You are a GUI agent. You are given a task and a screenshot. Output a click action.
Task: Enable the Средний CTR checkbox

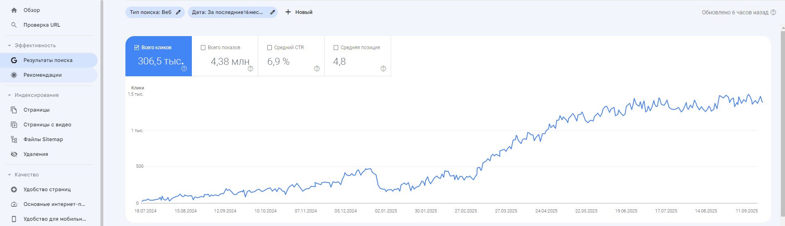point(269,48)
